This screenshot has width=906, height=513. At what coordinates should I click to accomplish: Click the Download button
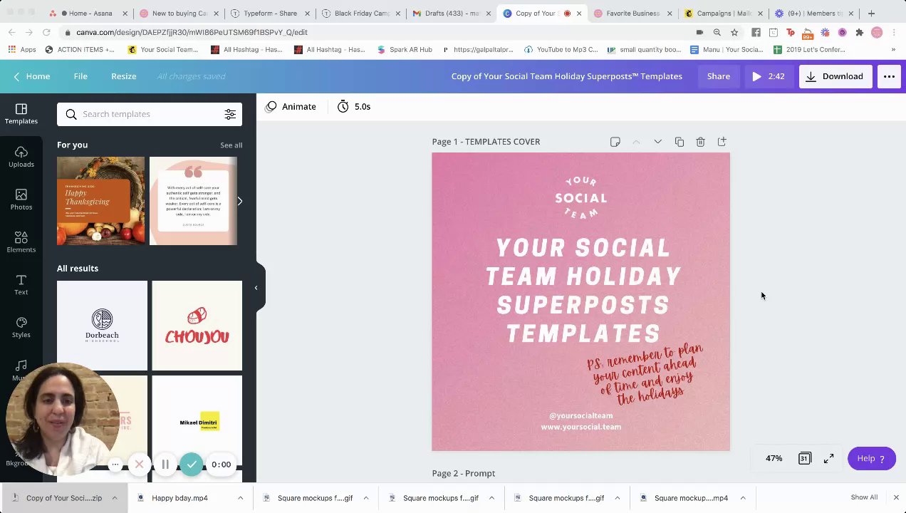point(835,76)
